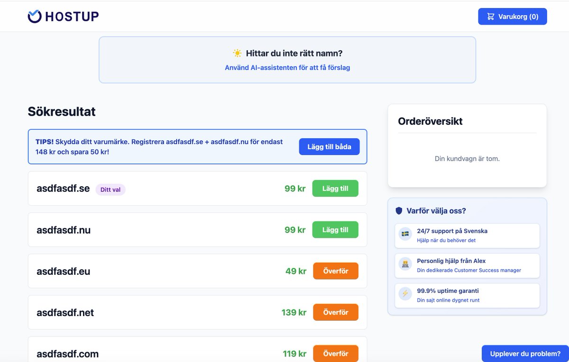Click the 49 kr price

pos(296,271)
